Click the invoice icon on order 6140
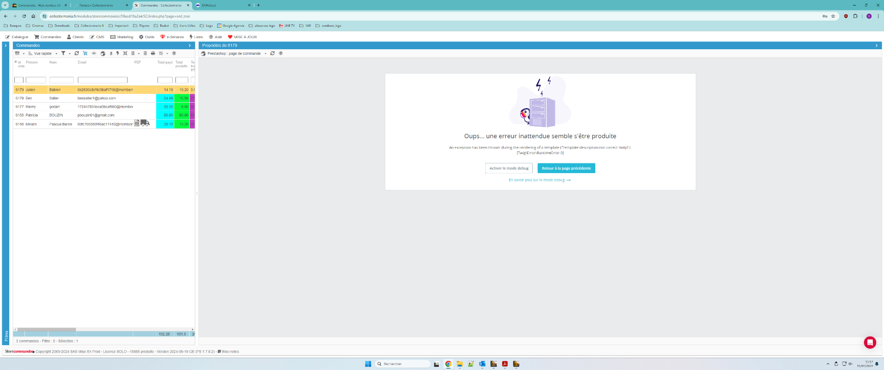 pos(137,123)
